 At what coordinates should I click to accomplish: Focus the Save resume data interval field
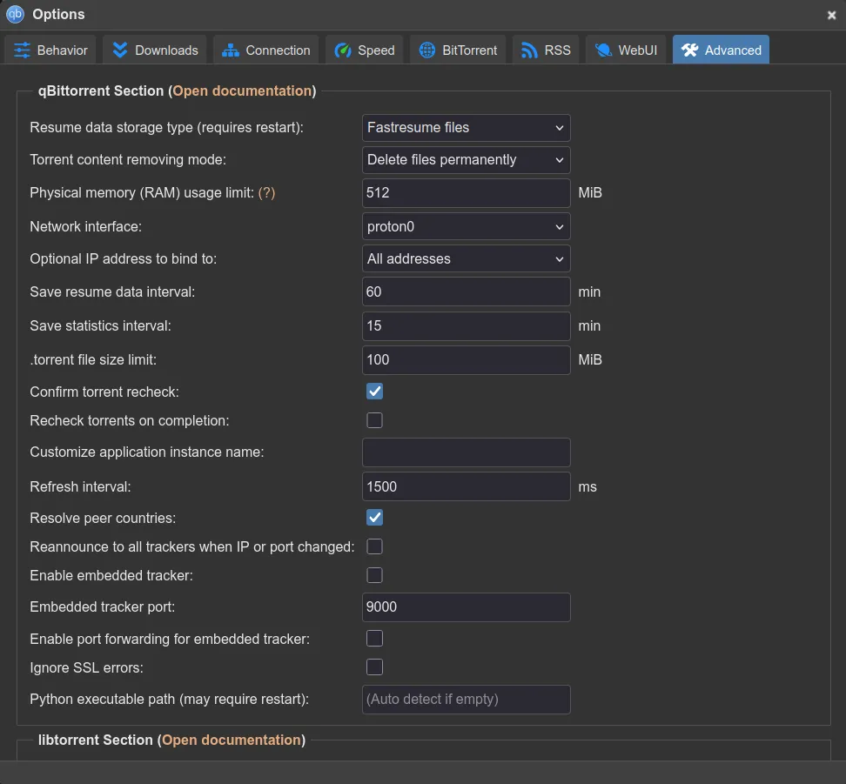[x=467, y=291]
